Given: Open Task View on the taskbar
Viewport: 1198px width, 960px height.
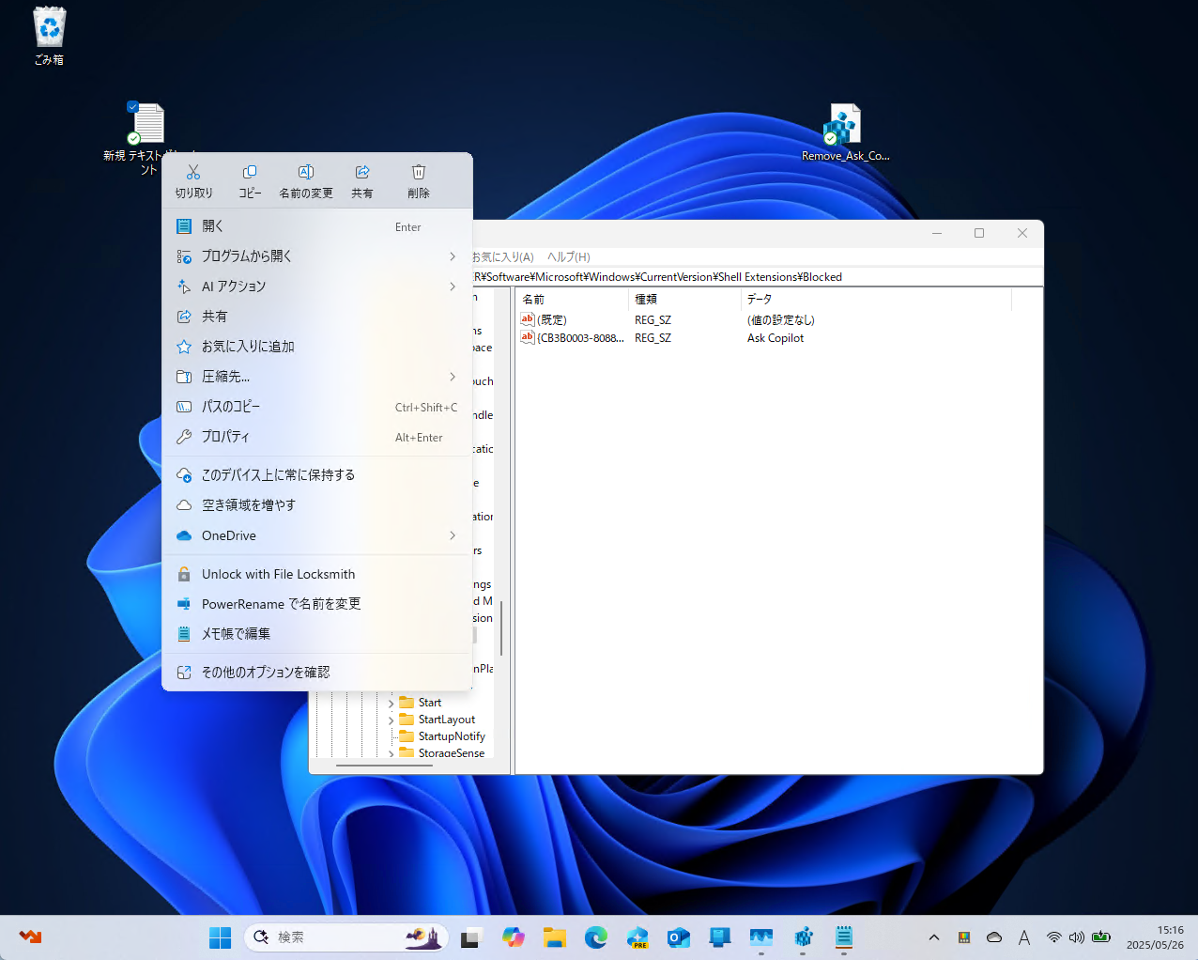Looking at the screenshot, I should (470, 937).
